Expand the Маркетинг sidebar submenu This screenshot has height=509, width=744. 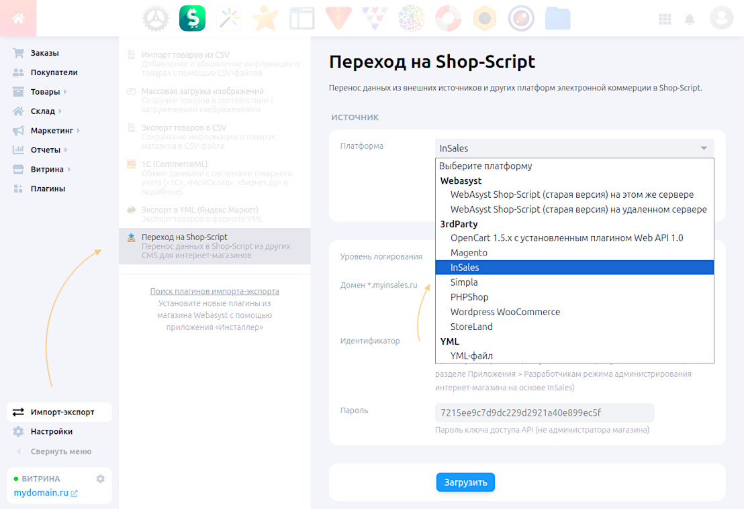(79, 131)
